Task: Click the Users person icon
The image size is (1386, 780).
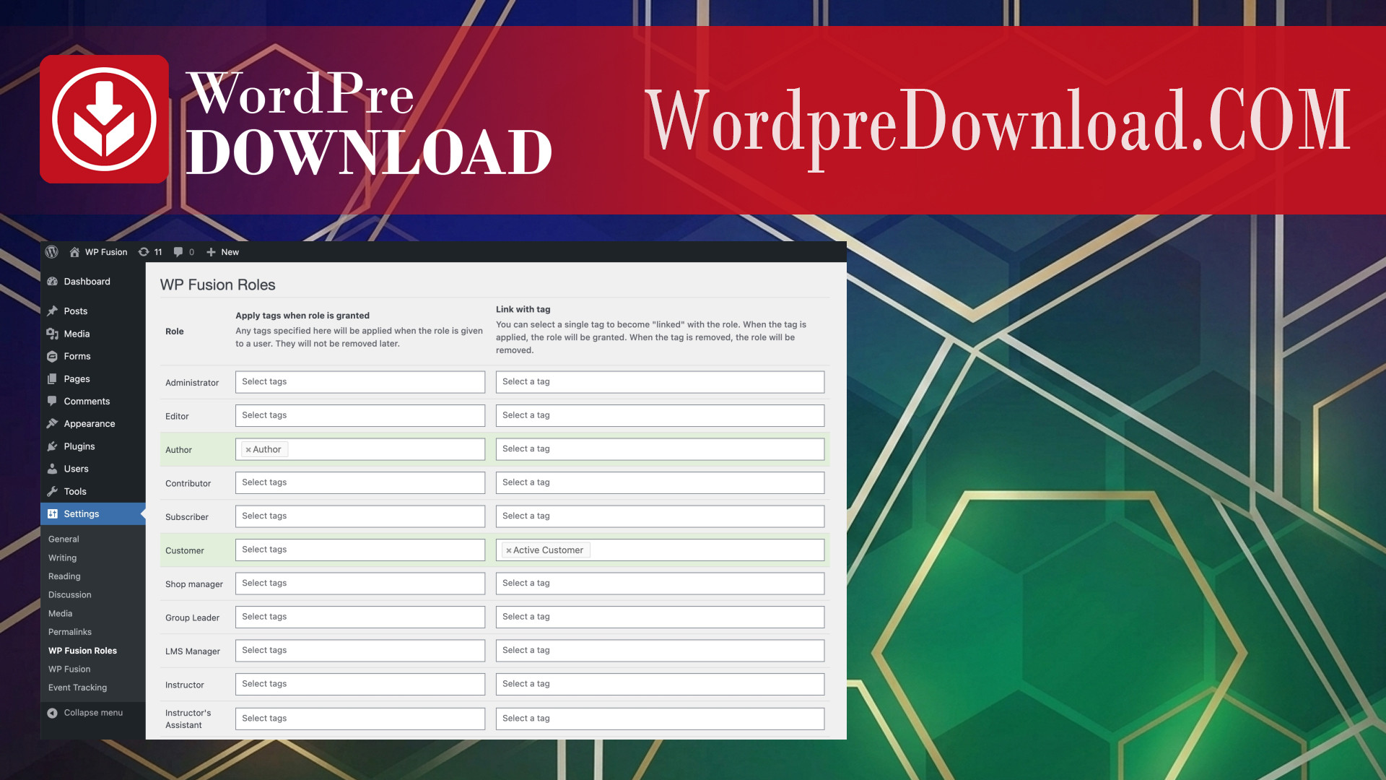Action: pyautogui.click(x=52, y=469)
